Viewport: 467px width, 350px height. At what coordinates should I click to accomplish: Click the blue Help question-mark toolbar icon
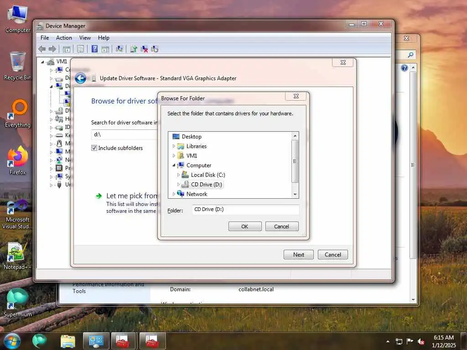(94, 49)
